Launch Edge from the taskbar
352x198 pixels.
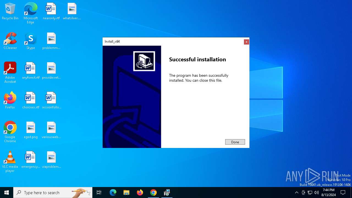(x=113, y=193)
